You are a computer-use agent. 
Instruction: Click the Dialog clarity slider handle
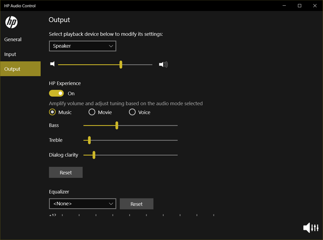pyautogui.click(x=94, y=154)
